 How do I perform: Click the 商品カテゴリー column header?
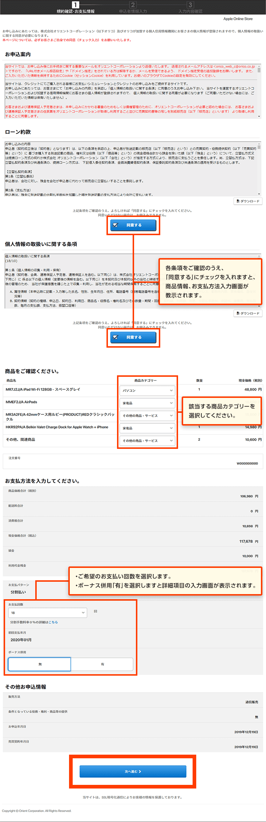[146, 380]
